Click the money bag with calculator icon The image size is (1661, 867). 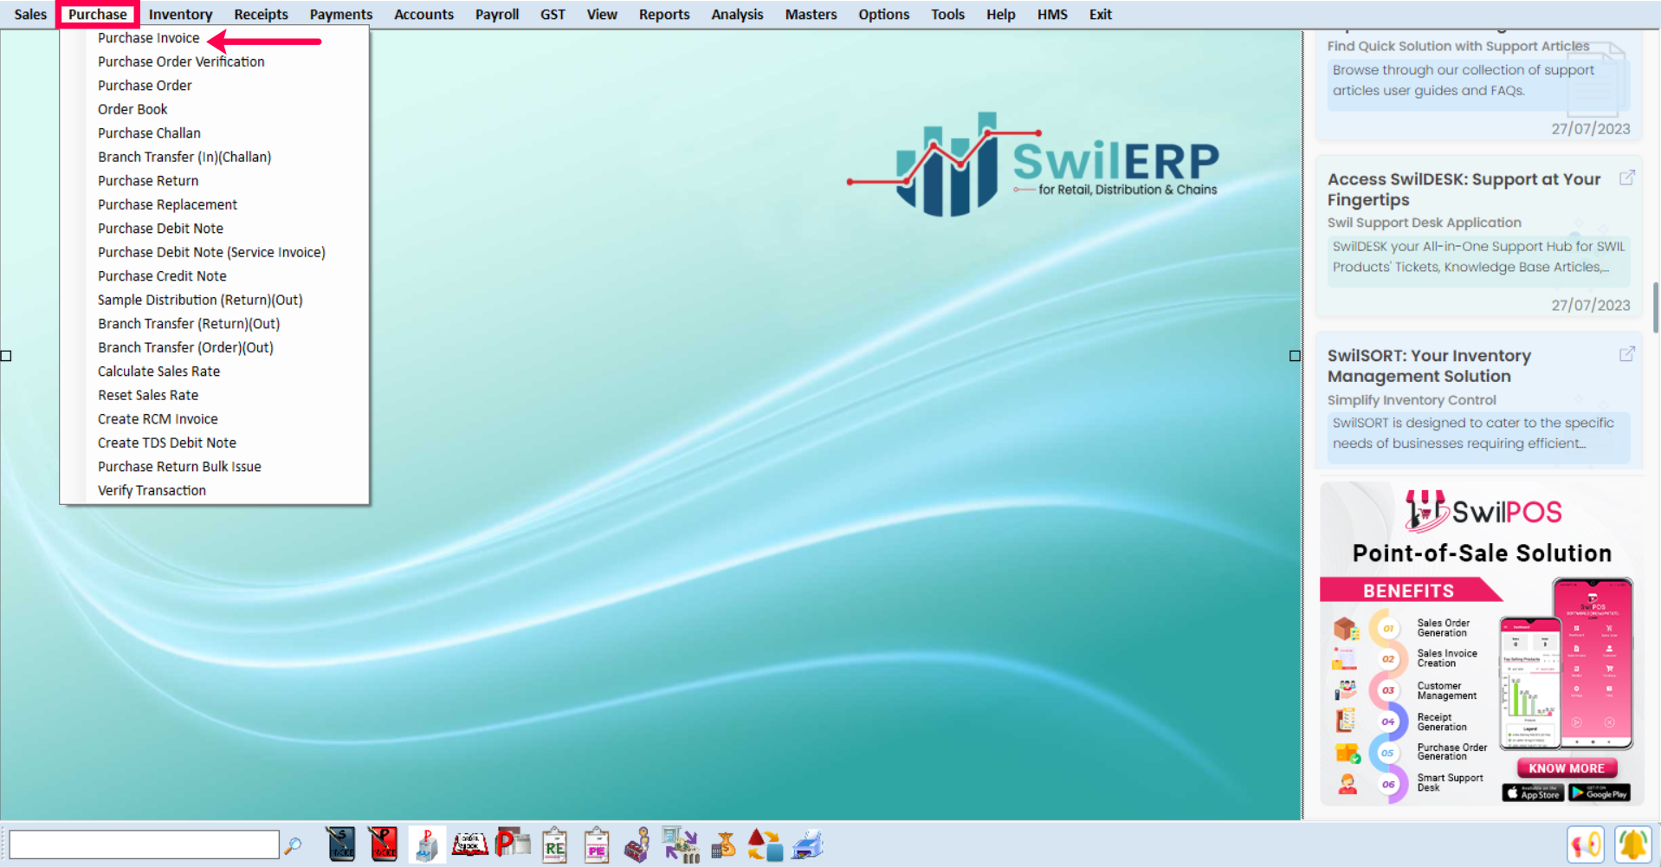(x=723, y=844)
